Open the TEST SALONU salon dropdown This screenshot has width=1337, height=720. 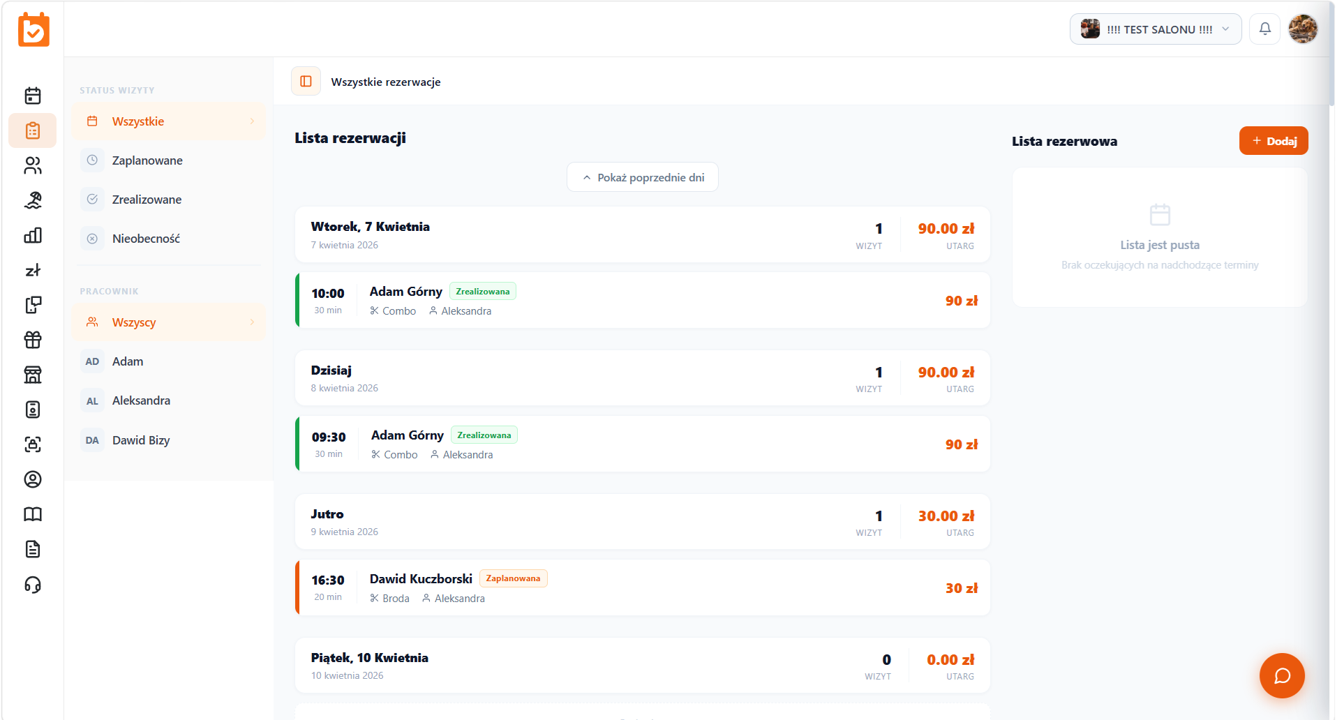pos(1155,29)
